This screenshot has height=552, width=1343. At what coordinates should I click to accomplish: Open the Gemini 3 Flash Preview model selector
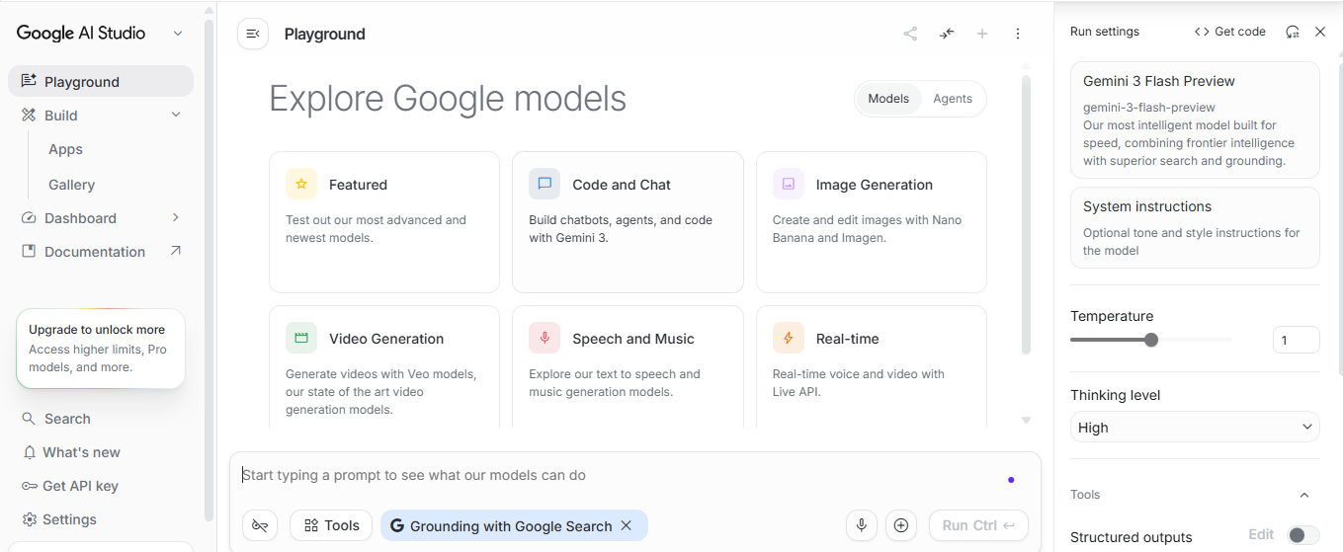(1195, 120)
